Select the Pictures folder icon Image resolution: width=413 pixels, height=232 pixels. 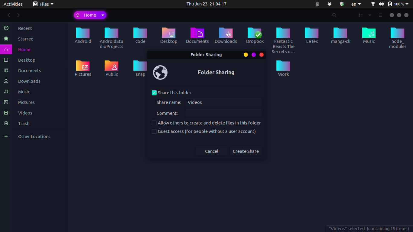click(83, 66)
